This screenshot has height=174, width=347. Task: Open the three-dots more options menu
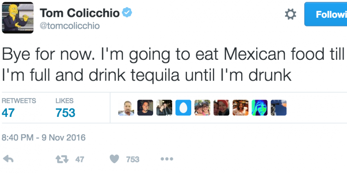(167, 159)
